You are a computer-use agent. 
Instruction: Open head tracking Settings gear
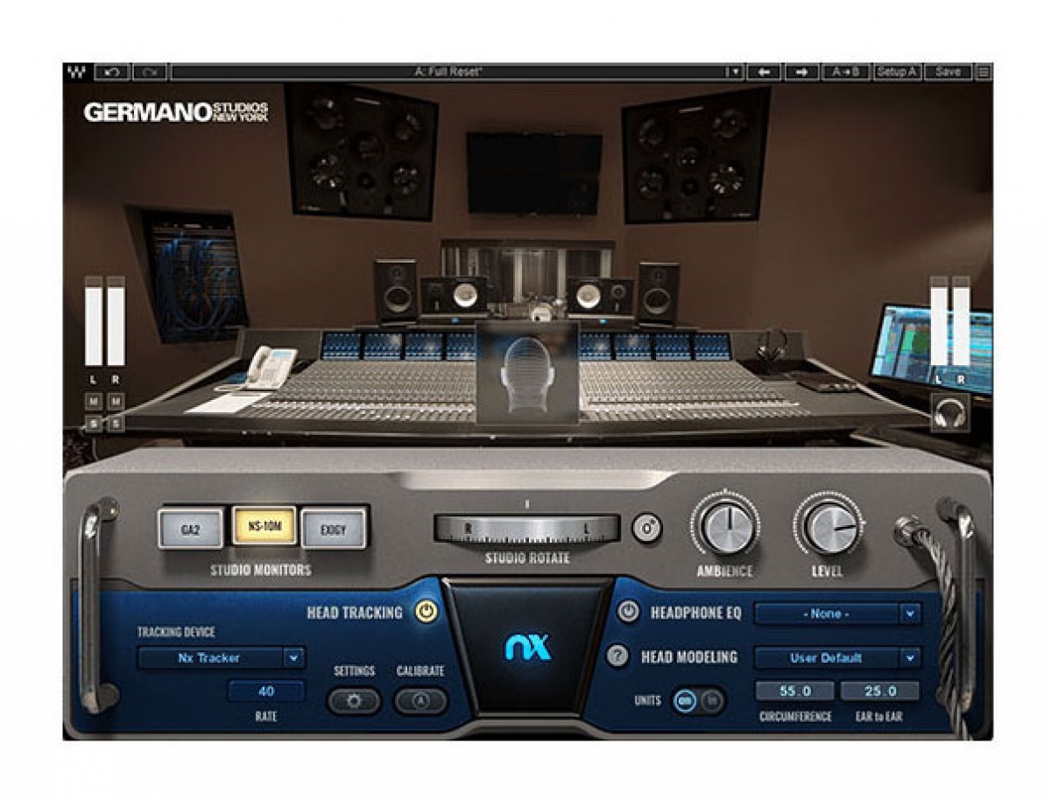coord(354,701)
